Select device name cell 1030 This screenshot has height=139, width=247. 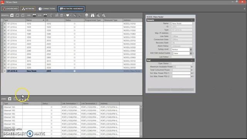(36, 31)
